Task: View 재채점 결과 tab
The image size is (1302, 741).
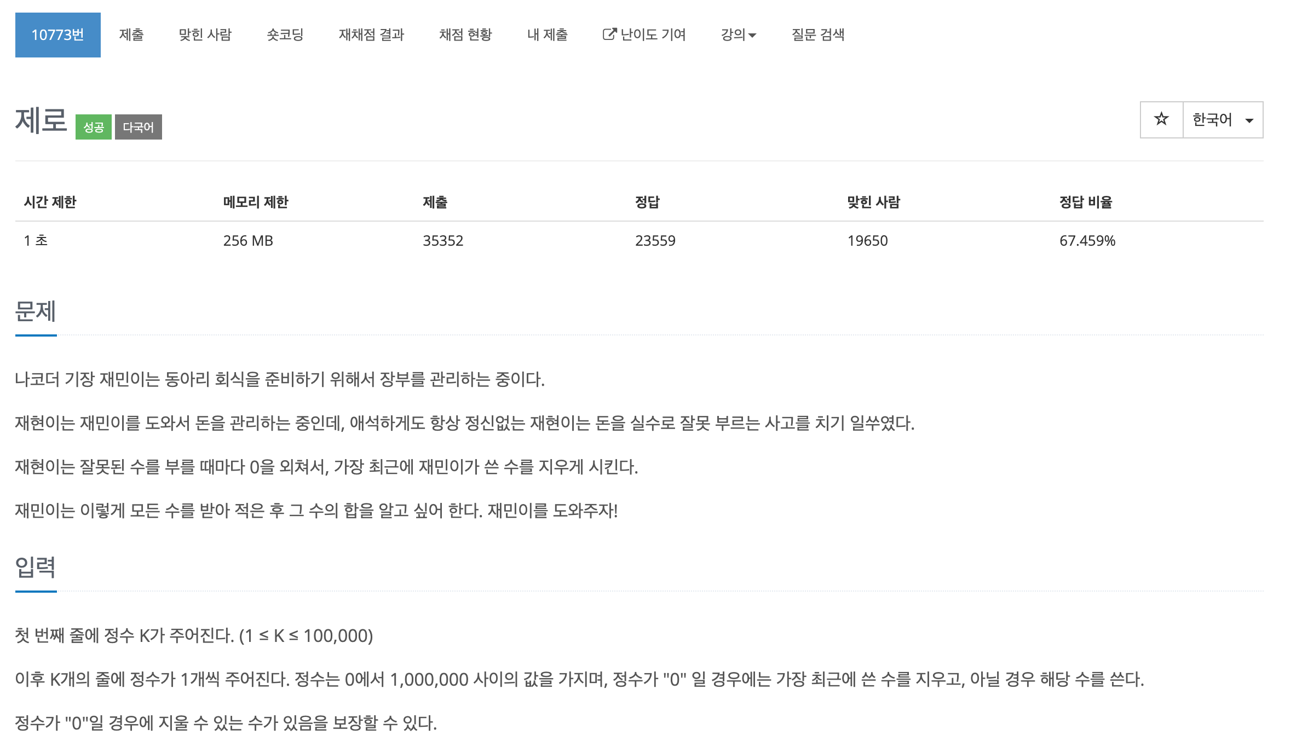Action: point(371,35)
